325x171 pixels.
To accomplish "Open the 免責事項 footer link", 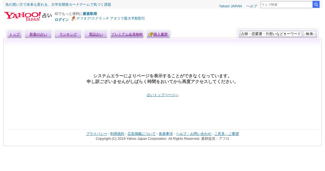I will click(x=166, y=134).
